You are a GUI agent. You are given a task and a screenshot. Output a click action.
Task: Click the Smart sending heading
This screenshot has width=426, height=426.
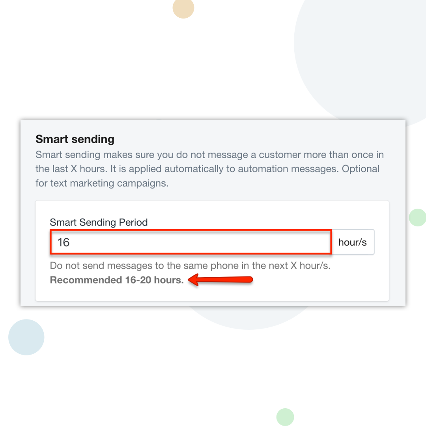point(75,139)
